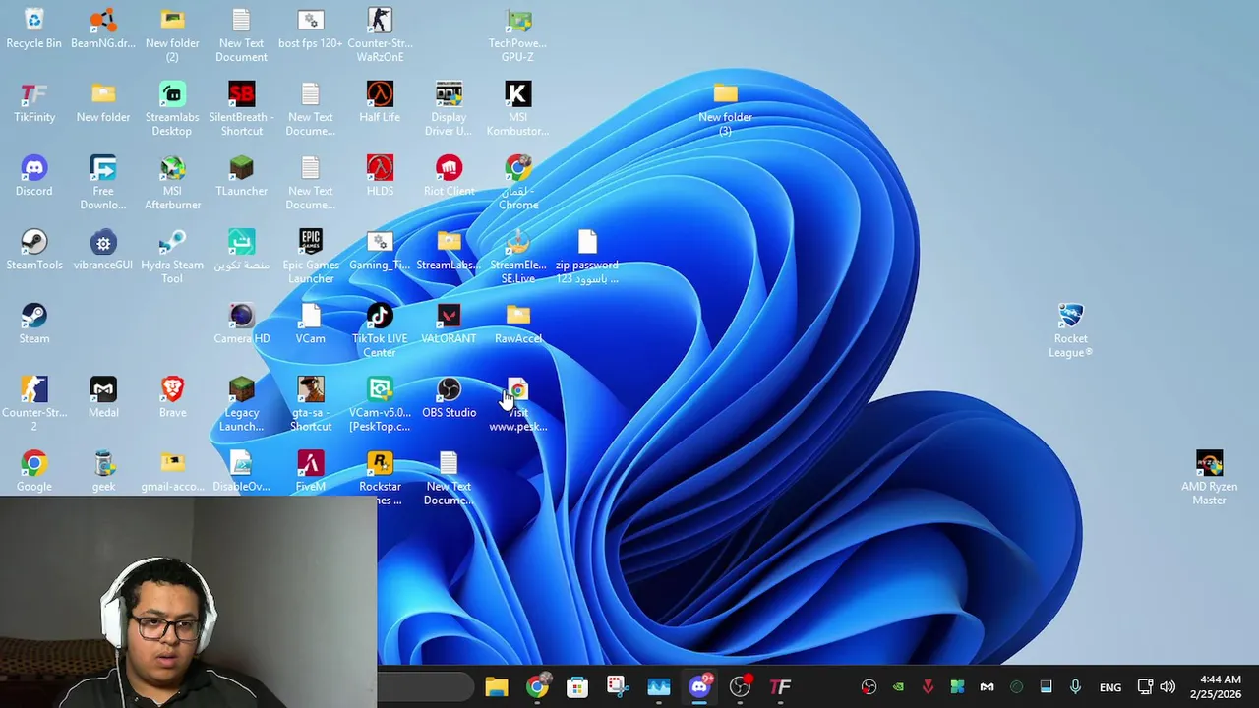Click the TikFinity desktop icon
The width and height of the screenshot is (1259, 708).
coord(34,102)
